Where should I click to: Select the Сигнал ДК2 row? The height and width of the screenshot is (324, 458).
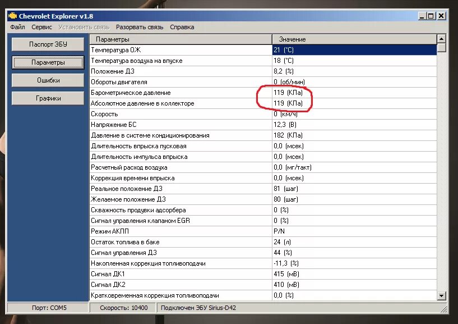[263, 285]
